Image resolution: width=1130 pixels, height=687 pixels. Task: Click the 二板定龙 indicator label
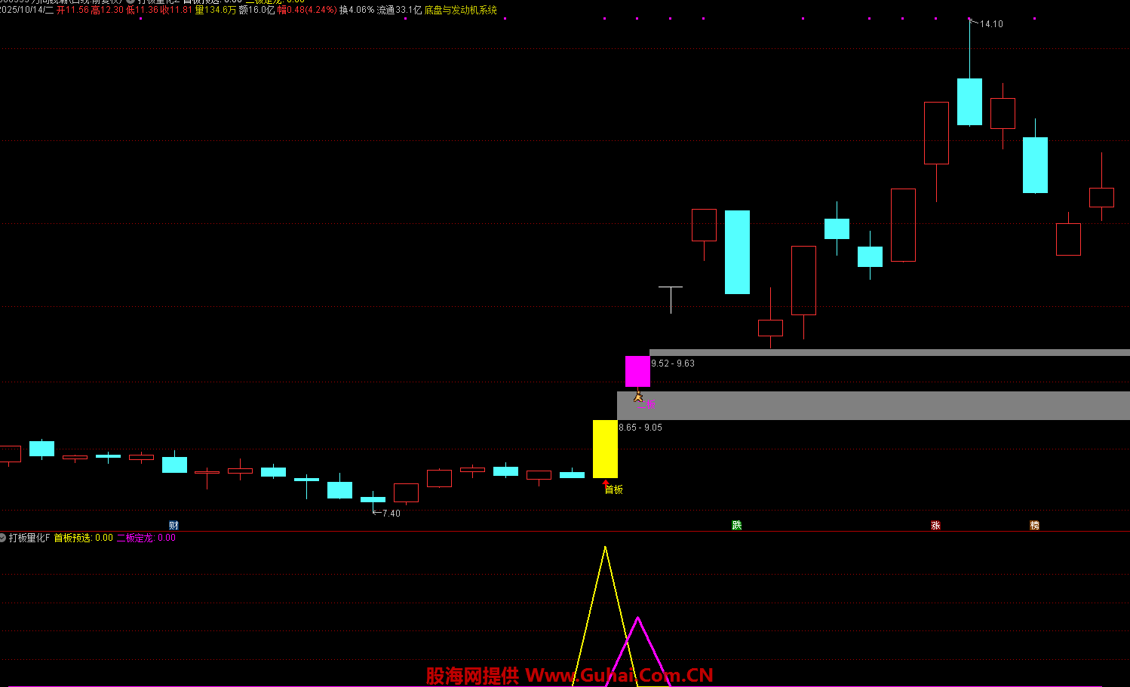[135, 538]
